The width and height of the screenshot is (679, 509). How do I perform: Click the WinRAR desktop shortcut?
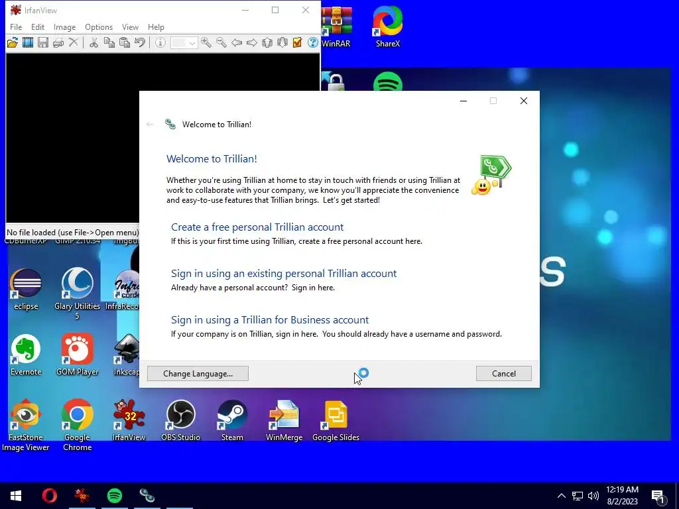point(336,27)
